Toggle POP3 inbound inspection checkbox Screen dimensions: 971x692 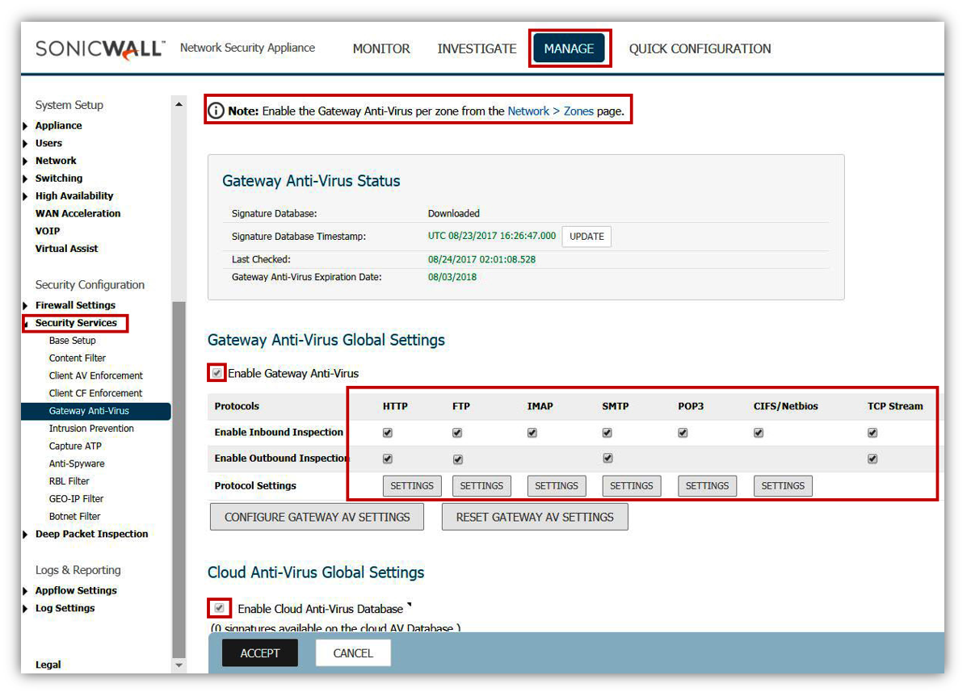(x=683, y=433)
